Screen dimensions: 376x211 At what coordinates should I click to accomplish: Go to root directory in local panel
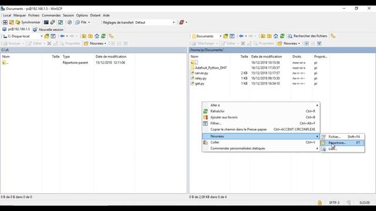point(90,36)
